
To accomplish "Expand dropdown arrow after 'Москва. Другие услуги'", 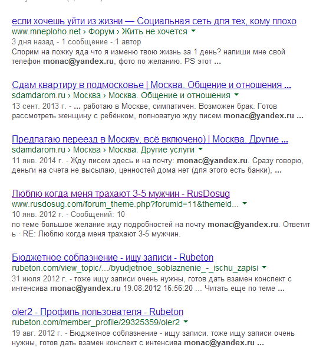I will click(200, 149).
